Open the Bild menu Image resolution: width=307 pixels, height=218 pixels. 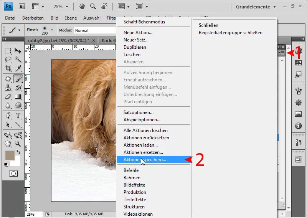pyautogui.click(x=54, y=18)
